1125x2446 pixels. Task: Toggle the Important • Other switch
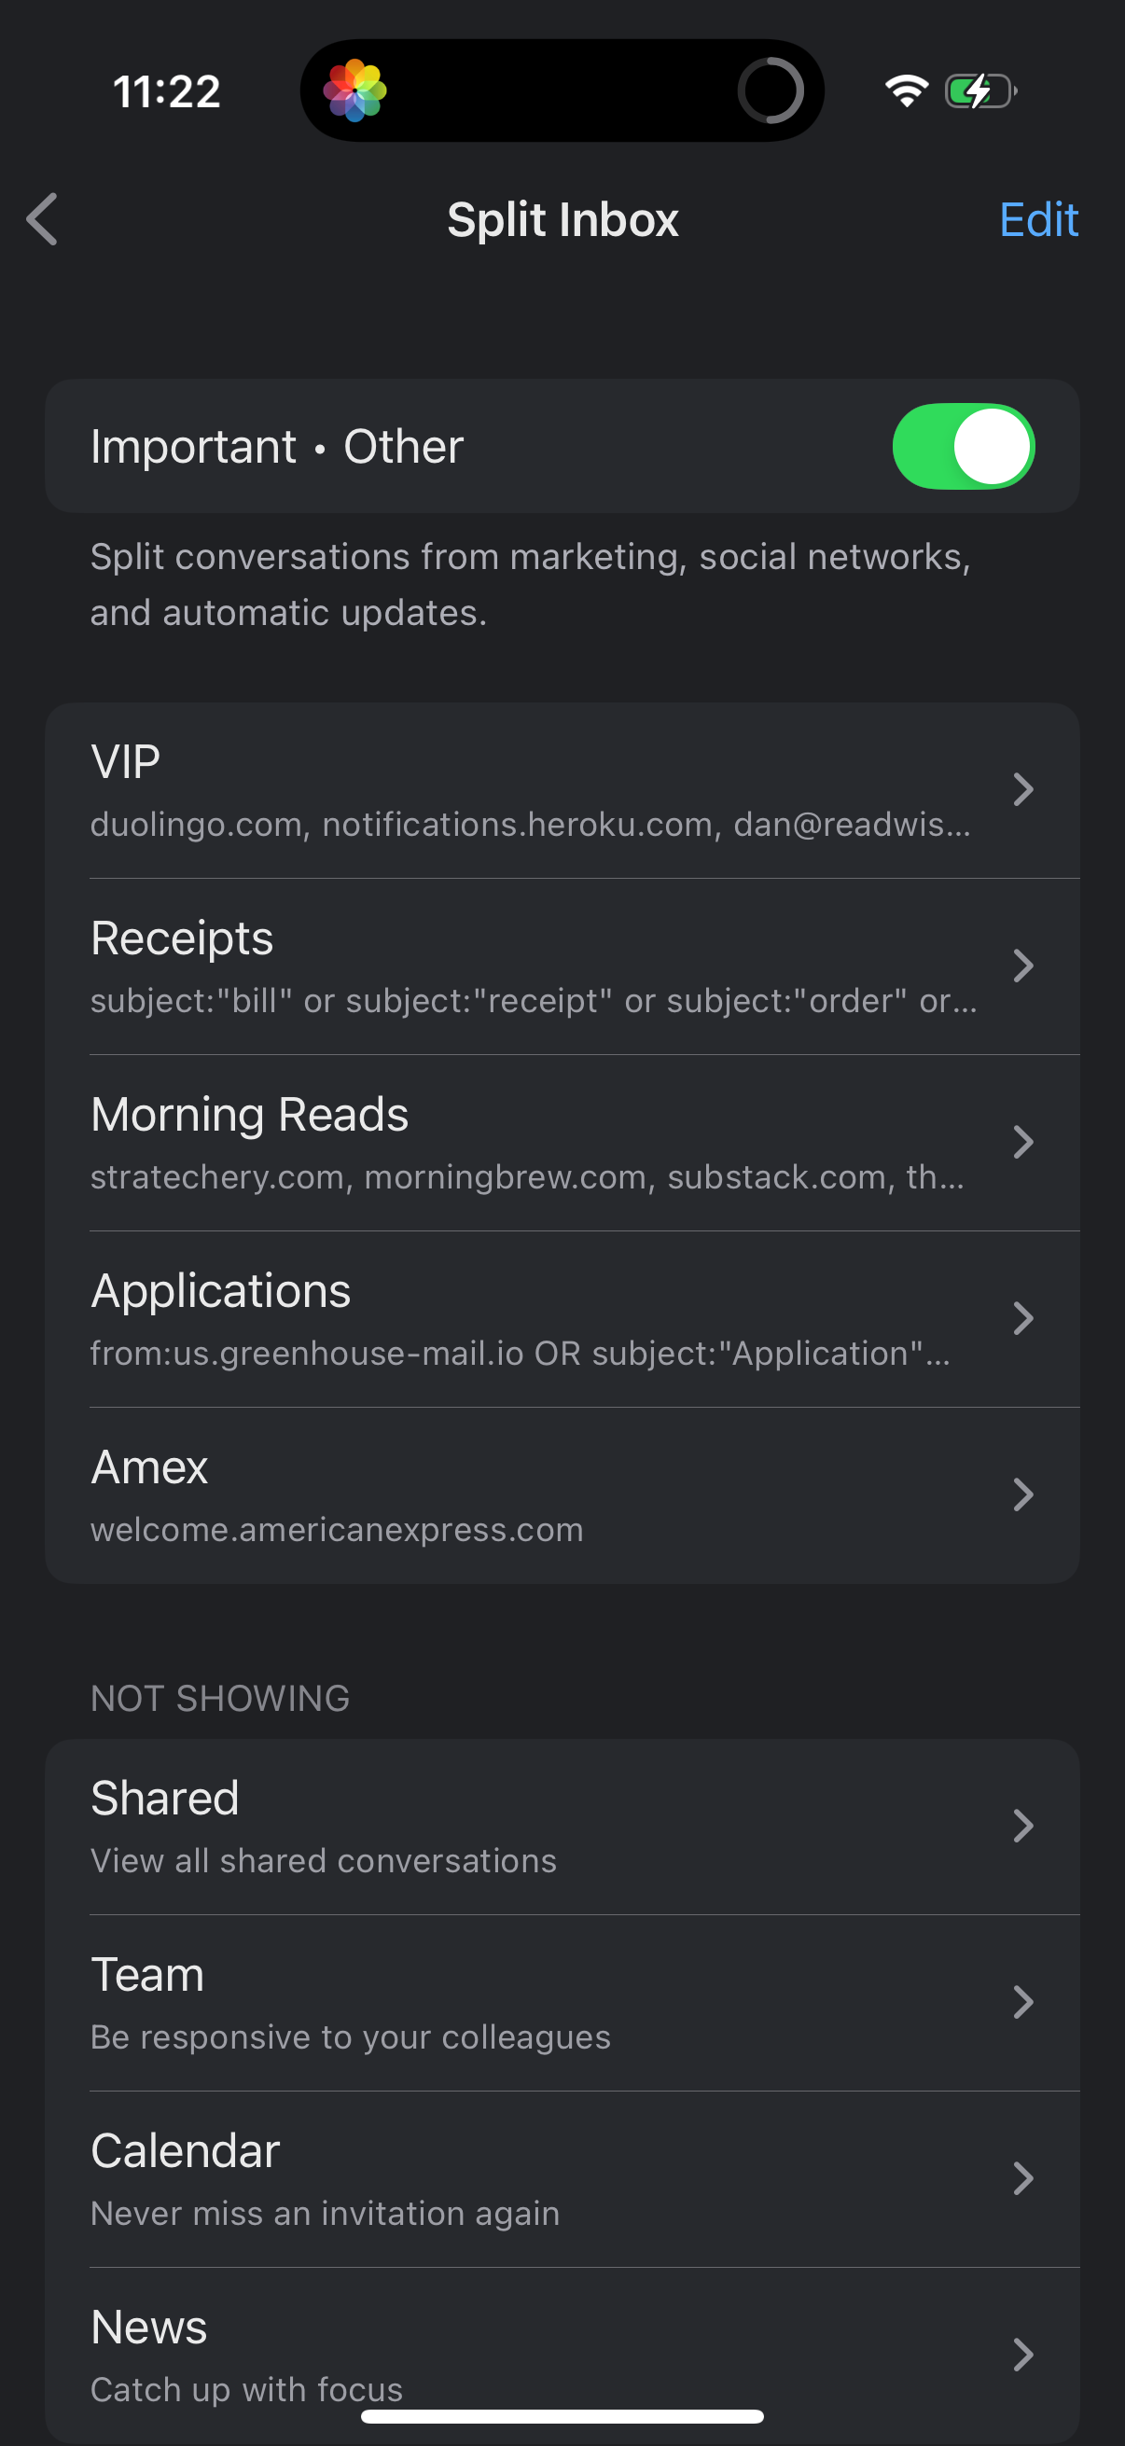coord(963,446)
